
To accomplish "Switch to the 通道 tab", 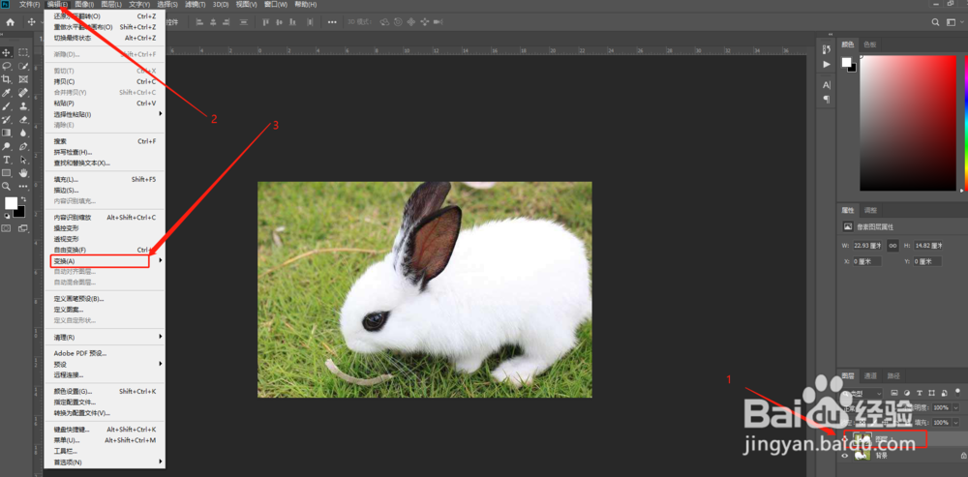I will 870,375.
